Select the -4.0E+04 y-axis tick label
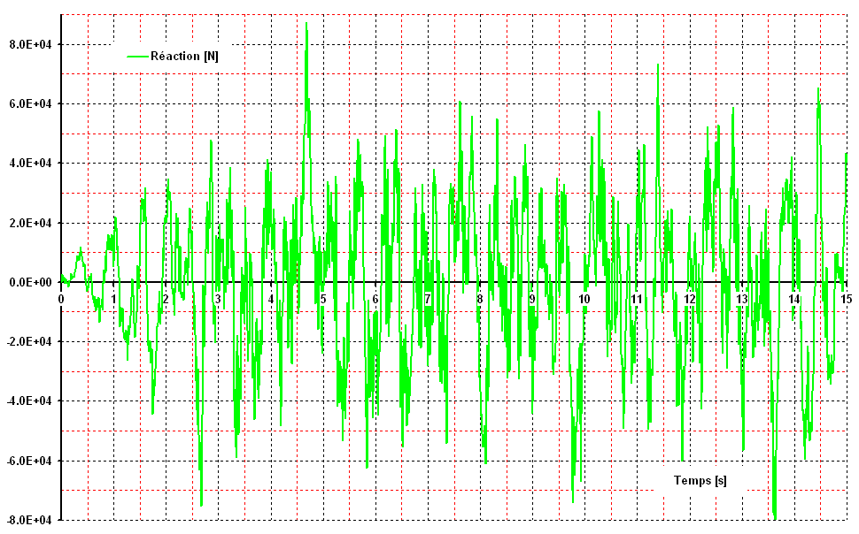 28,401
